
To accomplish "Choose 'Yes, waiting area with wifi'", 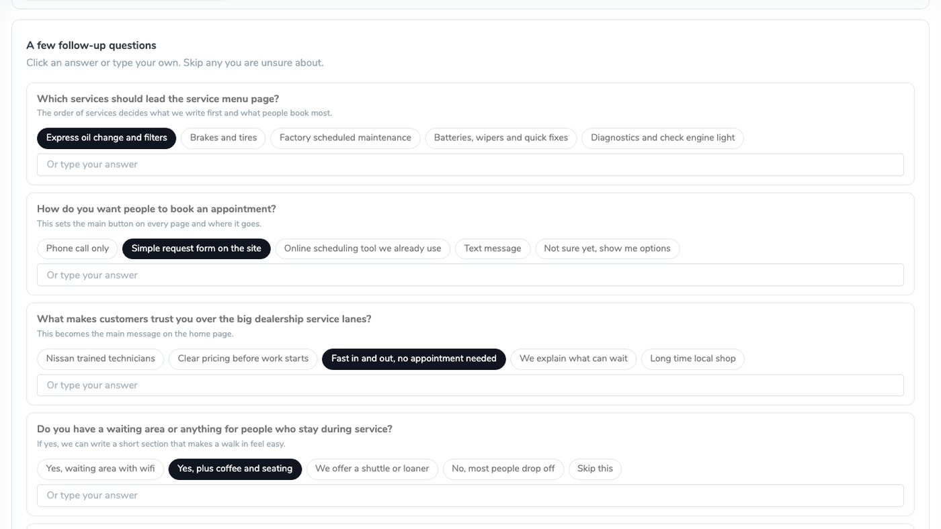I will click(100, 469).
